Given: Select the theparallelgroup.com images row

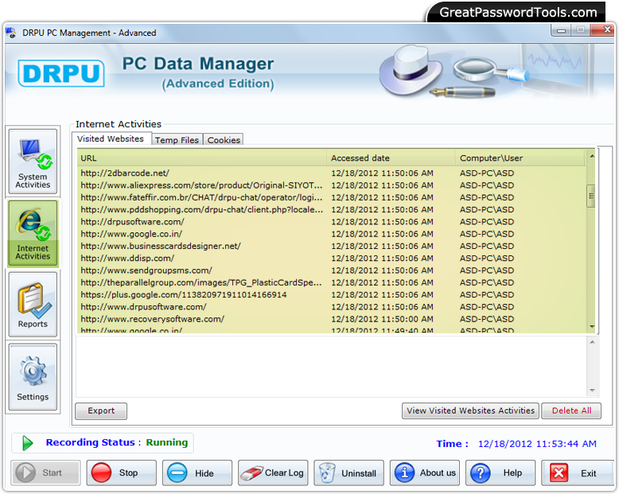Looking at the screenshot, I should pos(332,283).
